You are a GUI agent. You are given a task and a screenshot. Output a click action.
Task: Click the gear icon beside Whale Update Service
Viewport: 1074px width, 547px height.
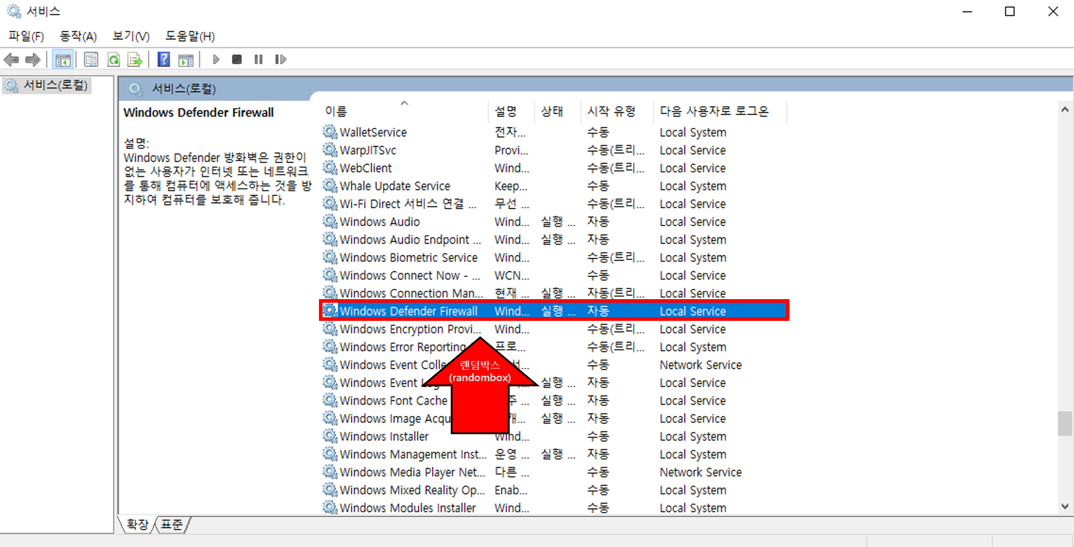point(330,186)
